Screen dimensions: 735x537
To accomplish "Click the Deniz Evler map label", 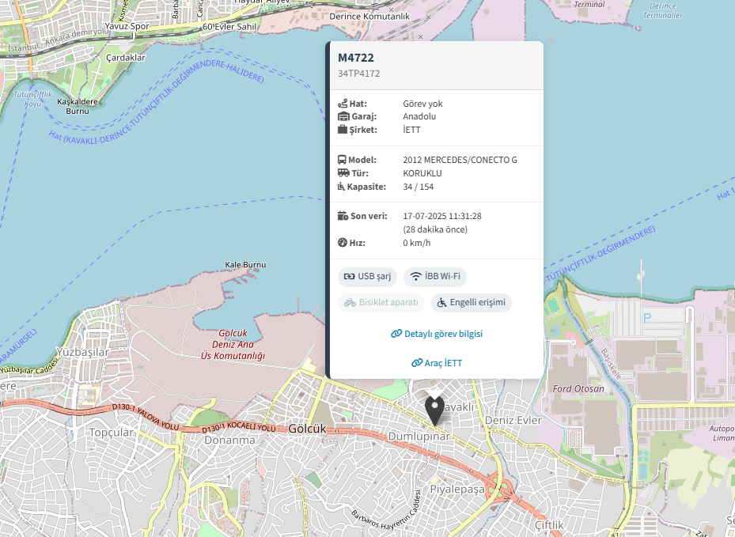I will coord(513,420).
